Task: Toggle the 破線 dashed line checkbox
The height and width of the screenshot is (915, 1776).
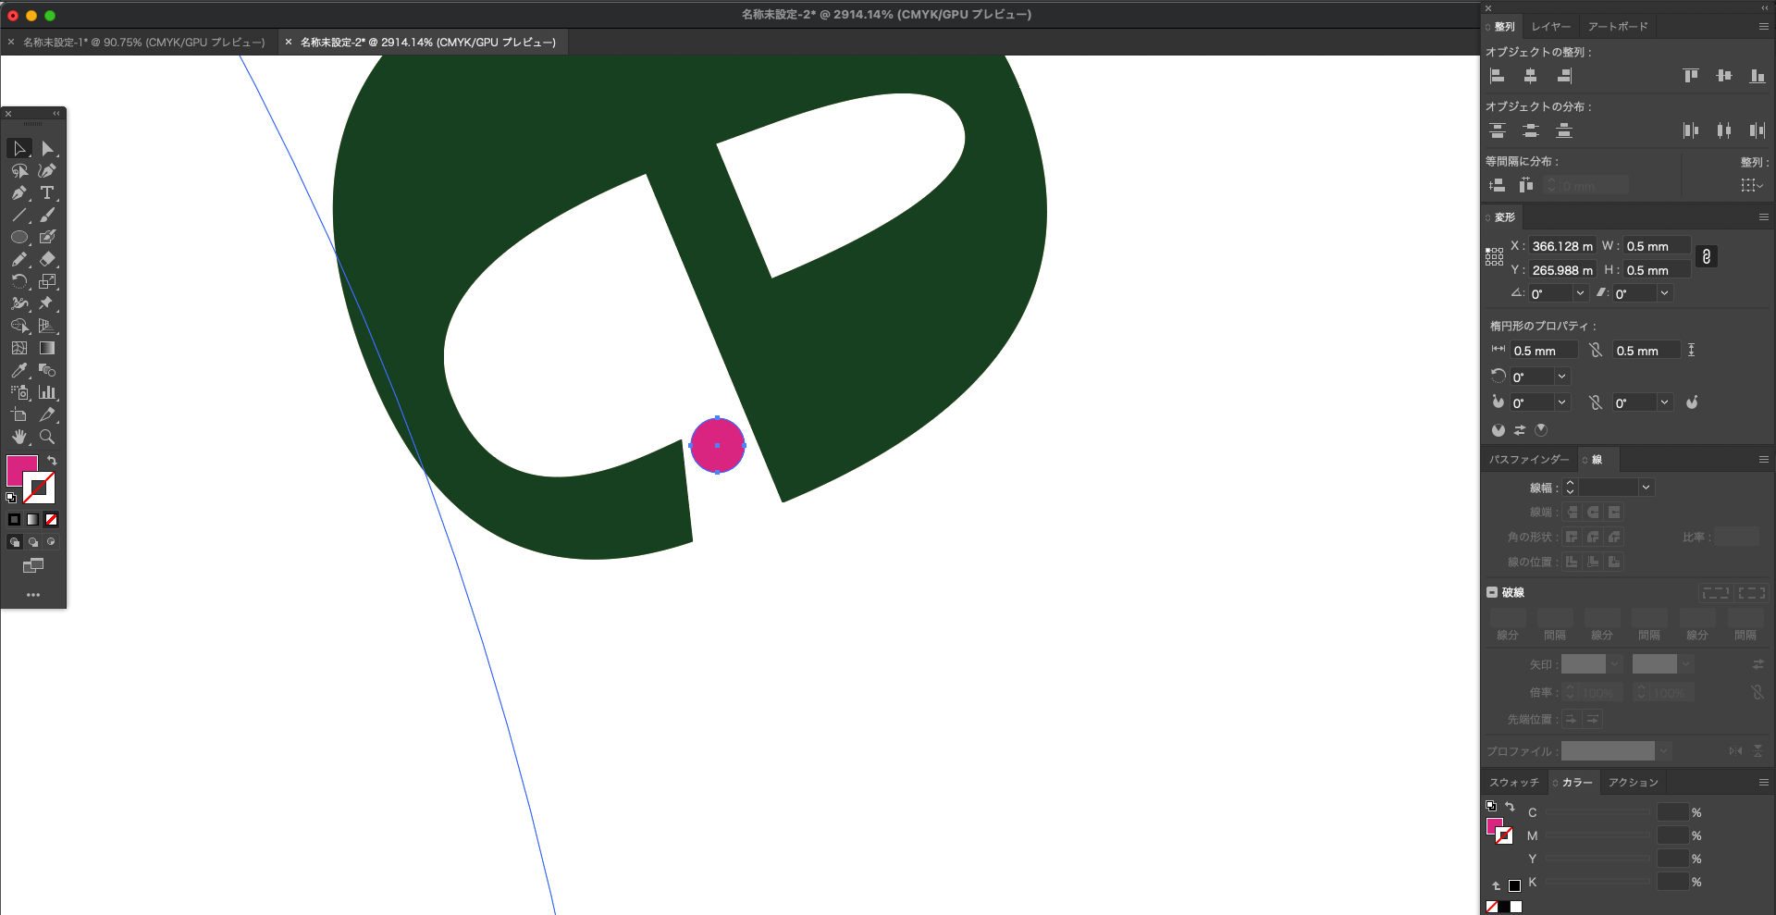Action: (x=1492, y=592)
